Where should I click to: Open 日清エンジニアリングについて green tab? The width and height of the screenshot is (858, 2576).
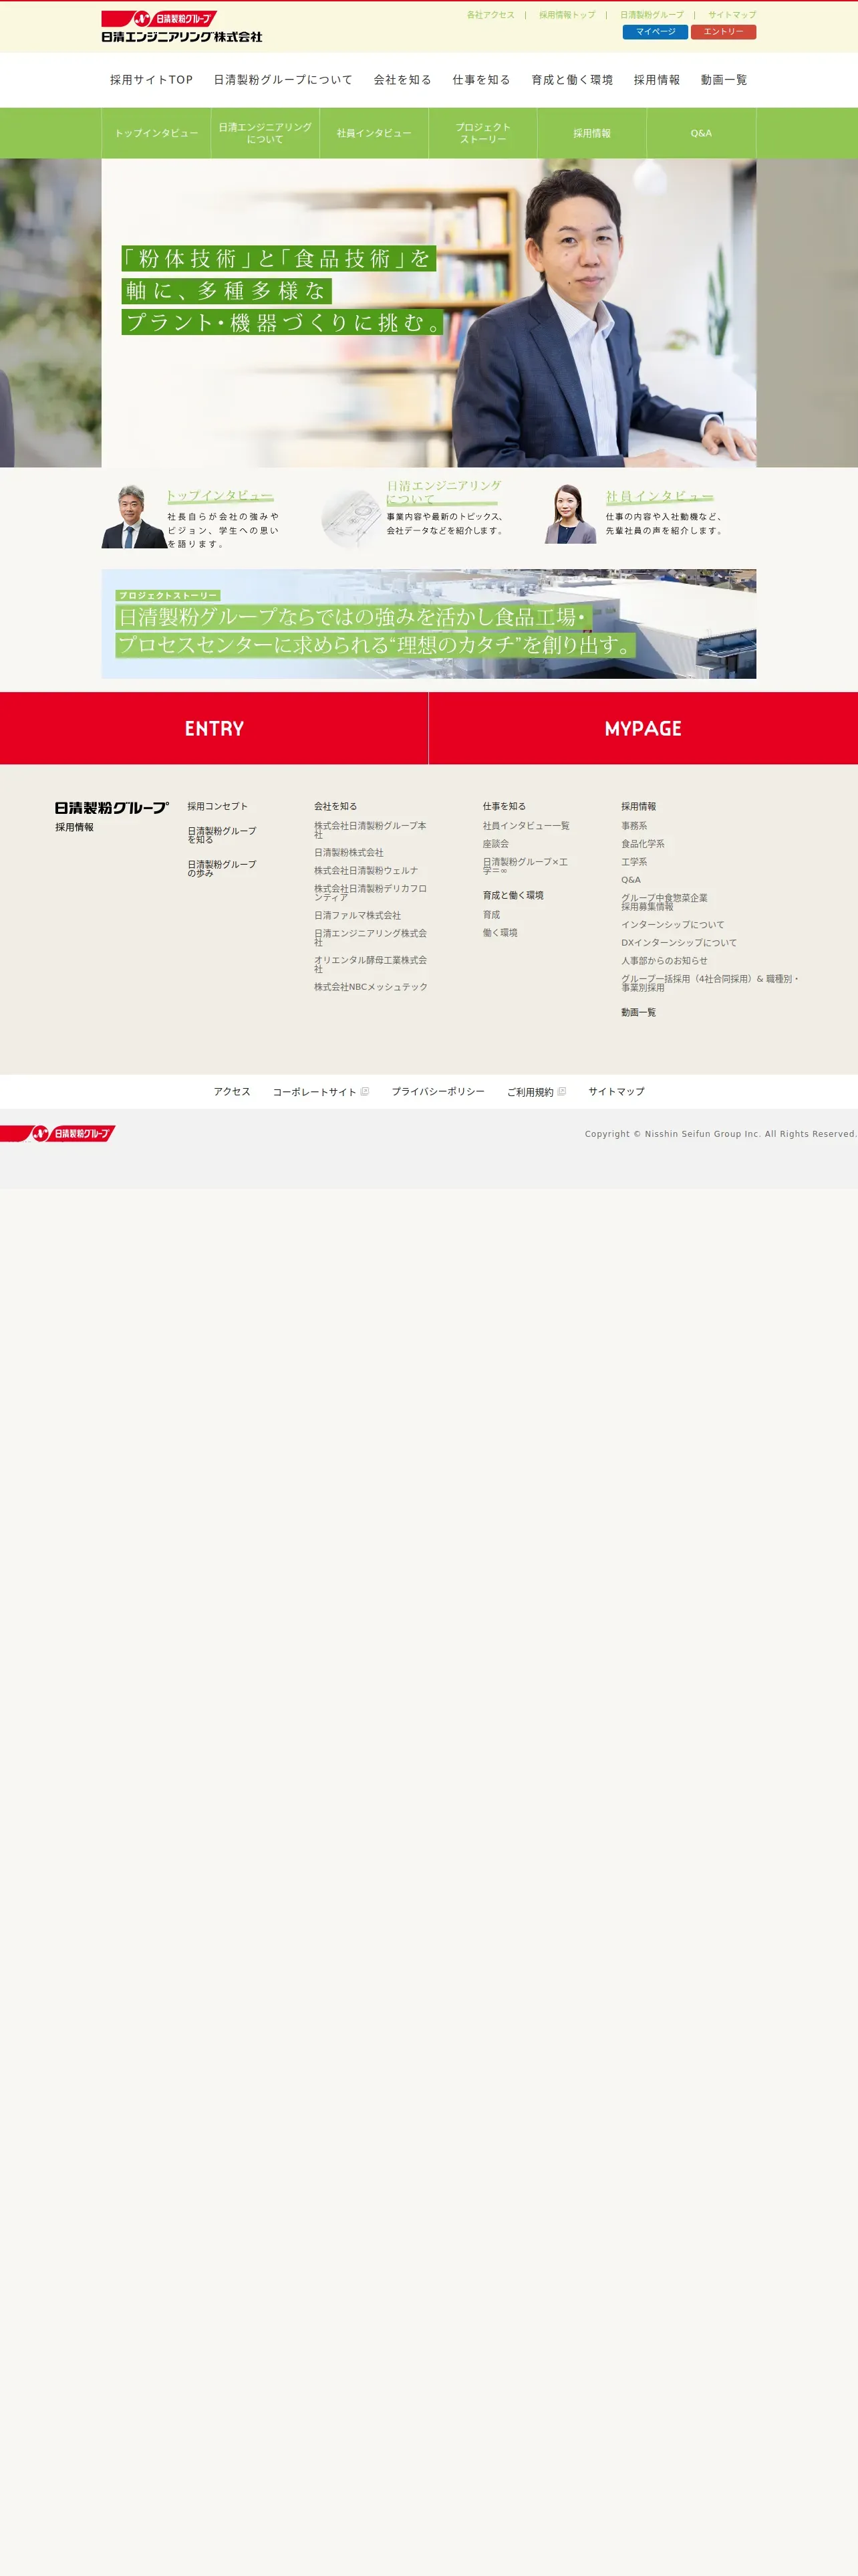tap(265, 133)
